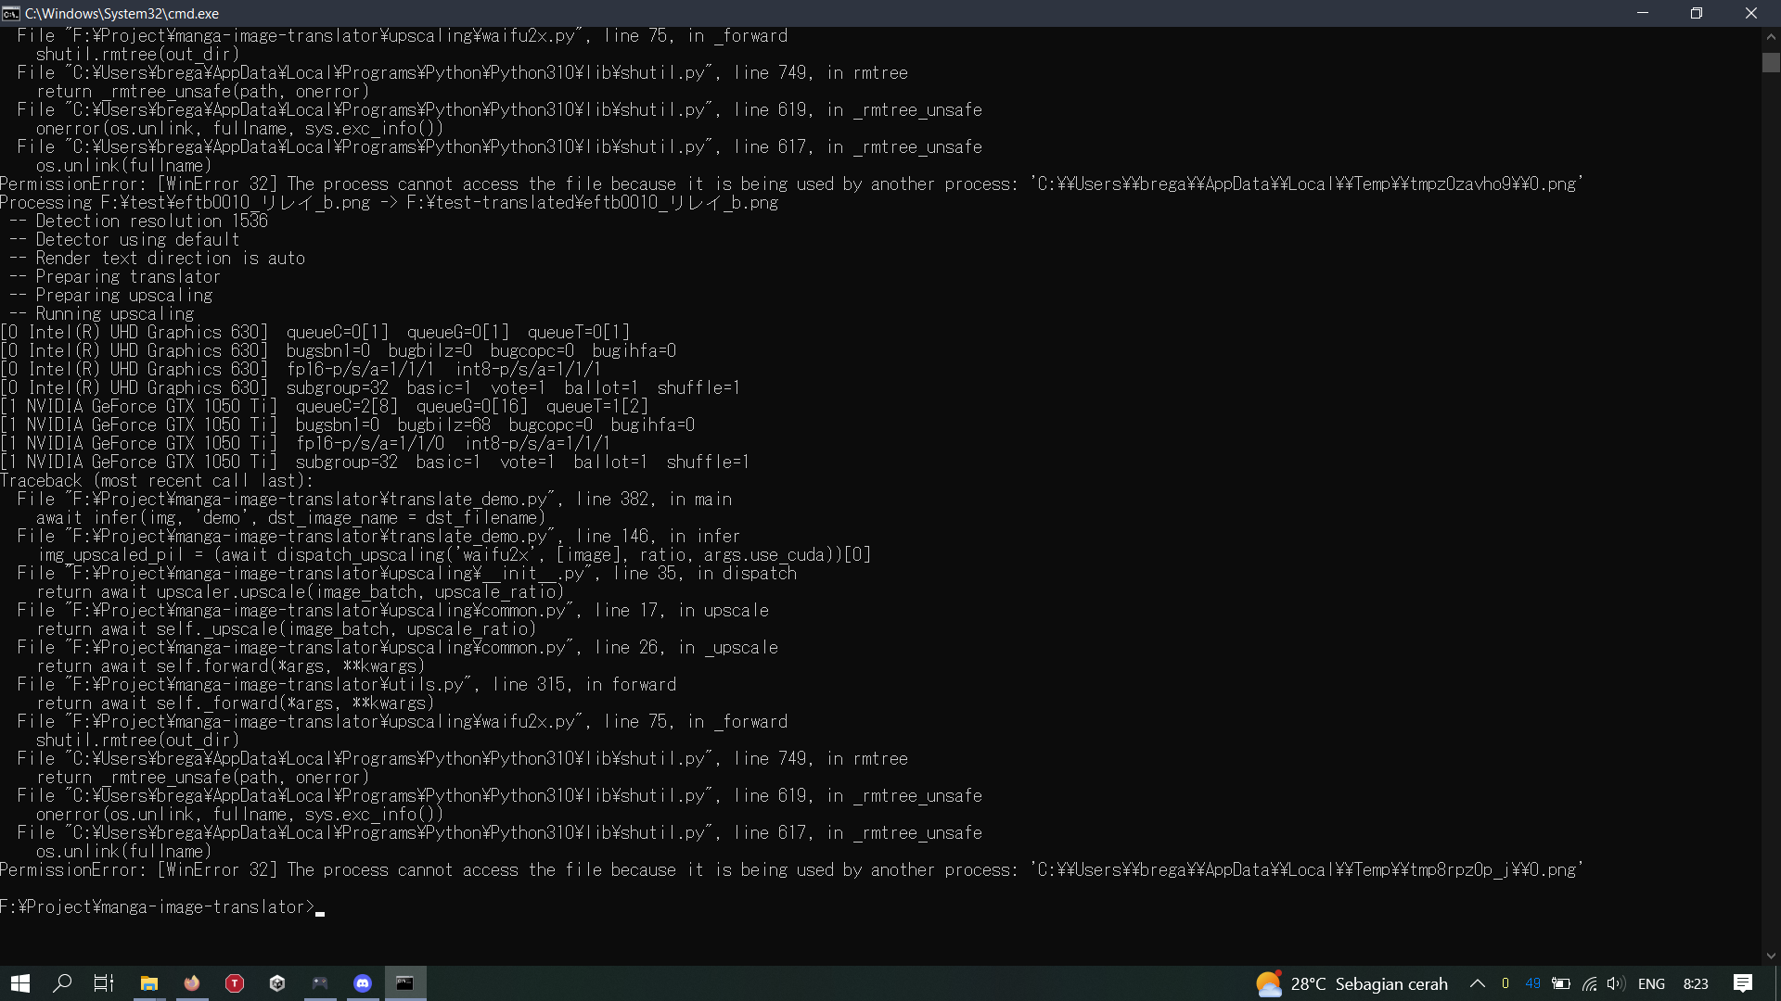Open Windows Search
1781x1001 pixels.
62,983
